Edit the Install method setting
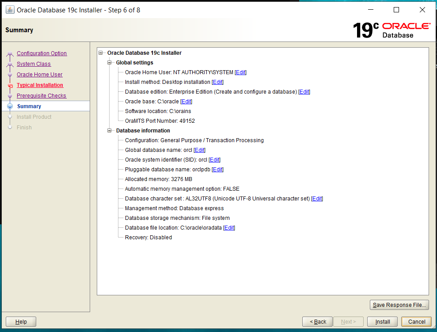Screen dimensions: 437x332 tap(218, 82)
